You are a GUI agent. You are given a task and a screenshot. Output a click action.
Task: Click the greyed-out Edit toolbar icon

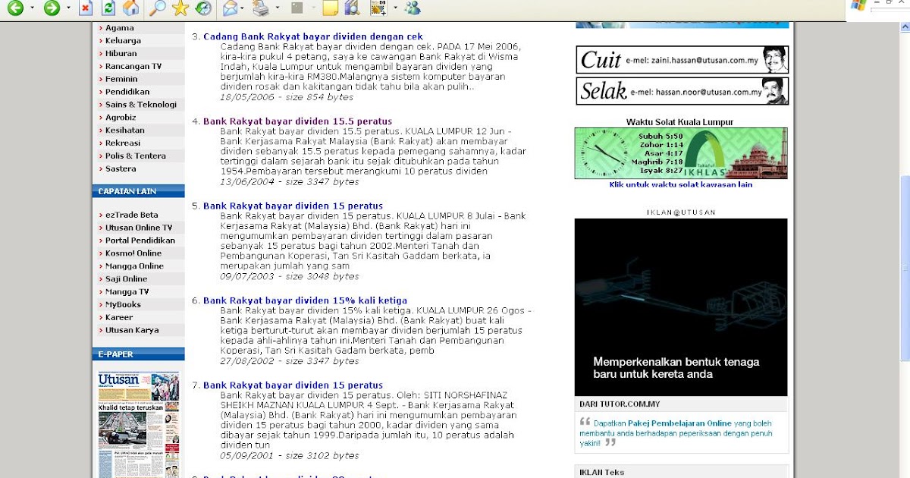tap(297, 8)
